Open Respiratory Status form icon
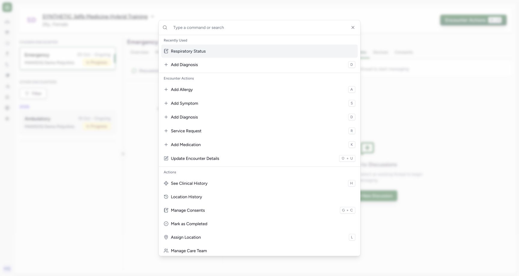This screenshot has height=276, width=519. [166, 51]
